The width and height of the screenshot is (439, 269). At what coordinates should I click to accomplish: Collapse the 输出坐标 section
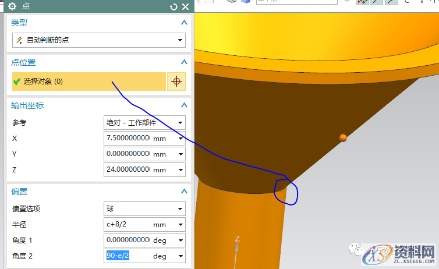pyautogui.click(x=184, y=105)
